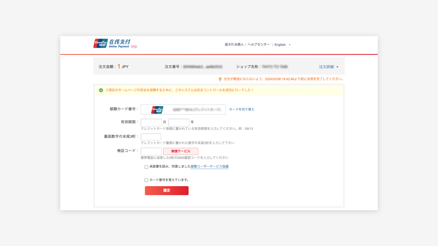Click カードを切り替え to switch card
Image resolution: width=438 pixels, height=246 pixels.
tap(242, 109)
